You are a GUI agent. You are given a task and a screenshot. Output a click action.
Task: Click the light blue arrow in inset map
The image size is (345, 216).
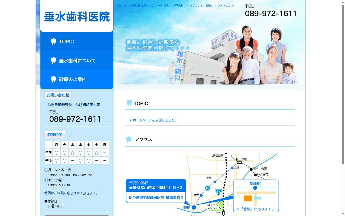[258, 198]
